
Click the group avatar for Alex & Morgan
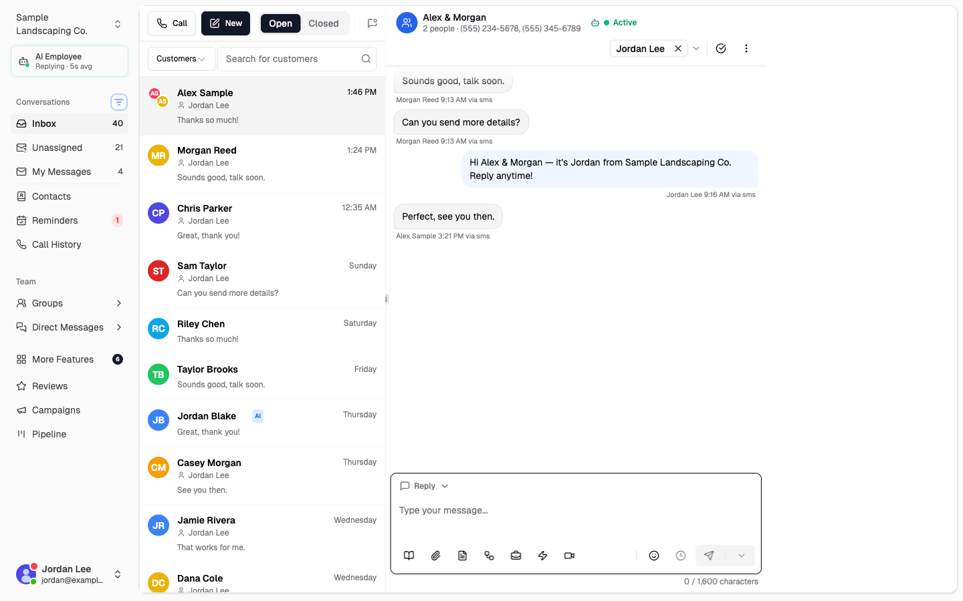(x=407, y=23)
